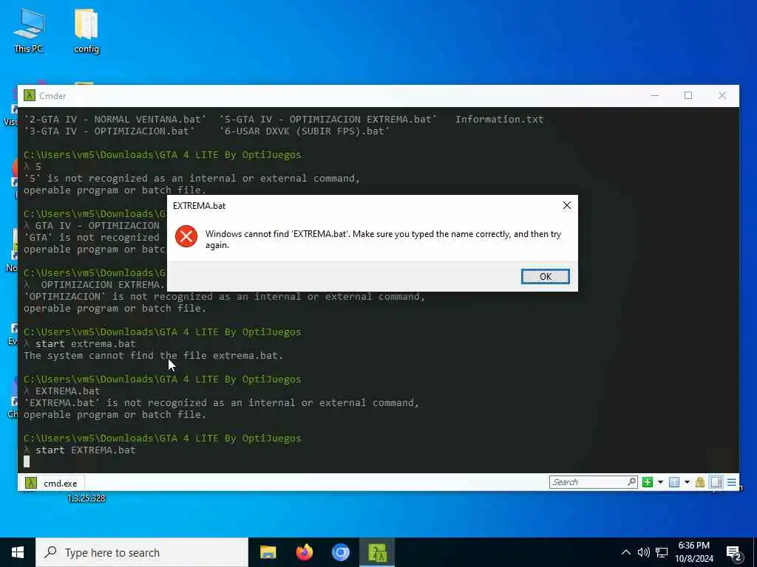Screen dimensions: 757x567
Task: Open the network tray icon
Action: tap(662, 552)
